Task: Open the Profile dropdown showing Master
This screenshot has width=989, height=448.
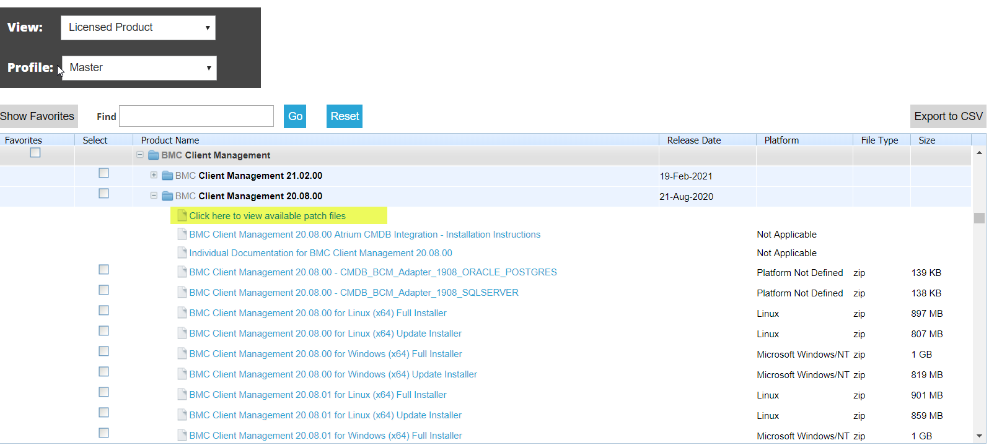Action: (x=139, y=68)
